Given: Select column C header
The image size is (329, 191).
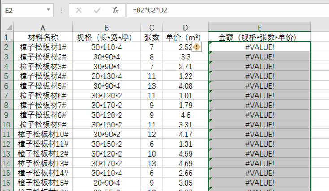Looking at the screenshot, I should click(152, 27).
